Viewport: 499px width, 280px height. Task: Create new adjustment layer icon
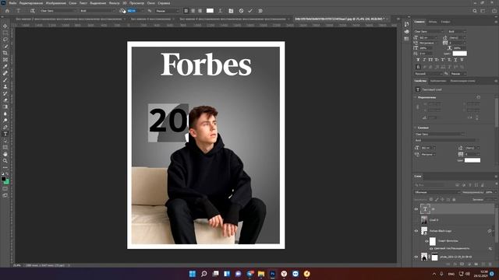point(469,264)
